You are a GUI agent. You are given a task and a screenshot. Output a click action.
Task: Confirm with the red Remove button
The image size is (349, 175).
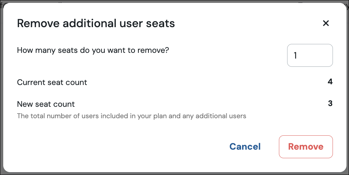(x=306, y=147)
